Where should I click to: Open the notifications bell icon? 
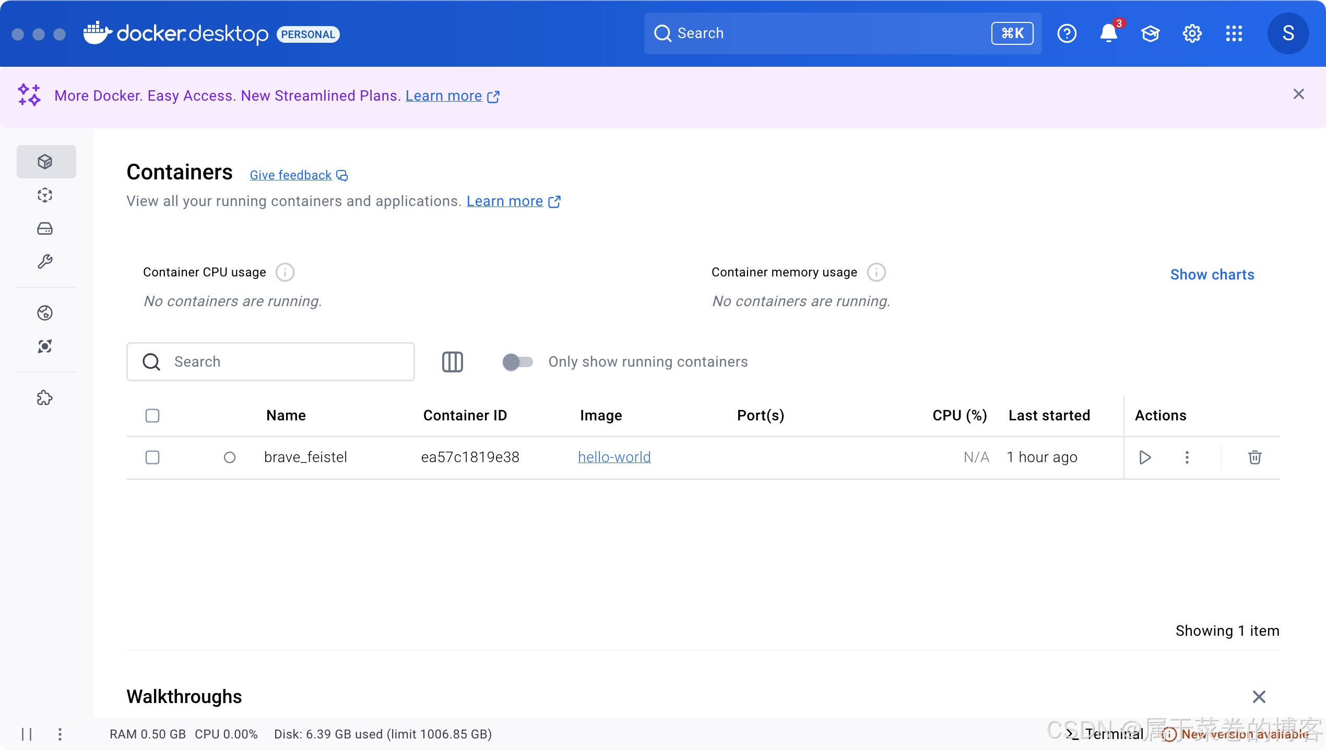[1108, 33]
